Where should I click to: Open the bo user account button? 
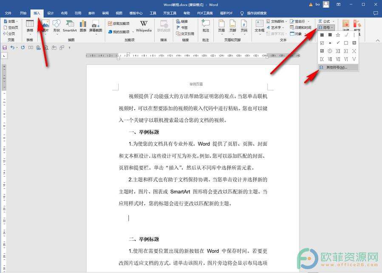point(323,4)
